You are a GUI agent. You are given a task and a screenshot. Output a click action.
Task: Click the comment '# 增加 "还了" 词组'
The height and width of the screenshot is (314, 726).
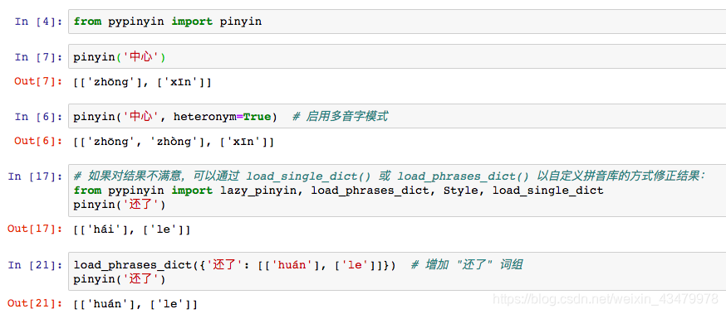(467, 265)
